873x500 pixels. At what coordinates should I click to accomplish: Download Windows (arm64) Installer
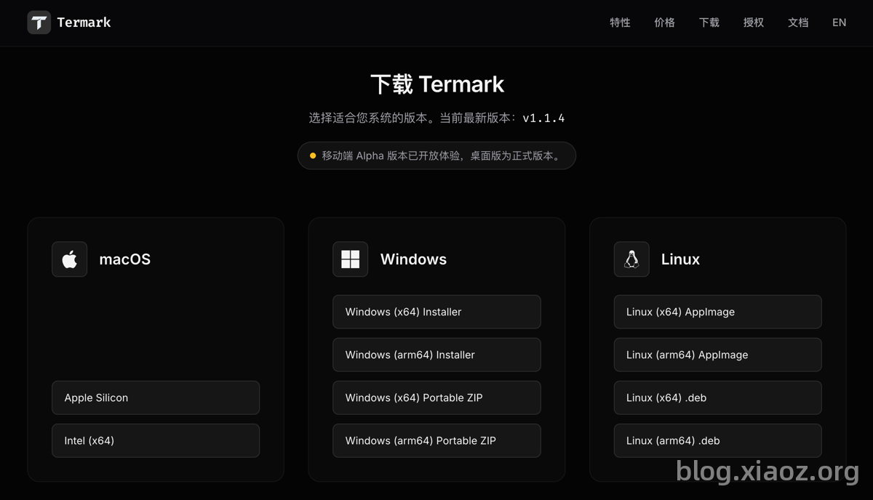click(x=436, y=355)
